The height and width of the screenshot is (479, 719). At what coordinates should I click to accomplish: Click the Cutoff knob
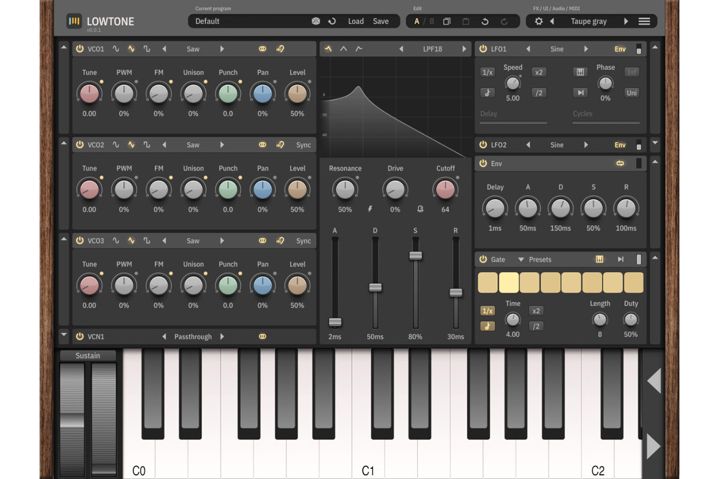445,189
